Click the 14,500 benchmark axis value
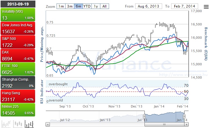This screenshot has height=128, width=210. tap(196, 77)
